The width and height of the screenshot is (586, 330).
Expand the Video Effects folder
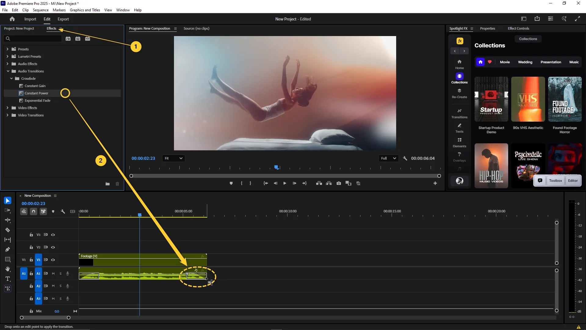click(7, 108)
